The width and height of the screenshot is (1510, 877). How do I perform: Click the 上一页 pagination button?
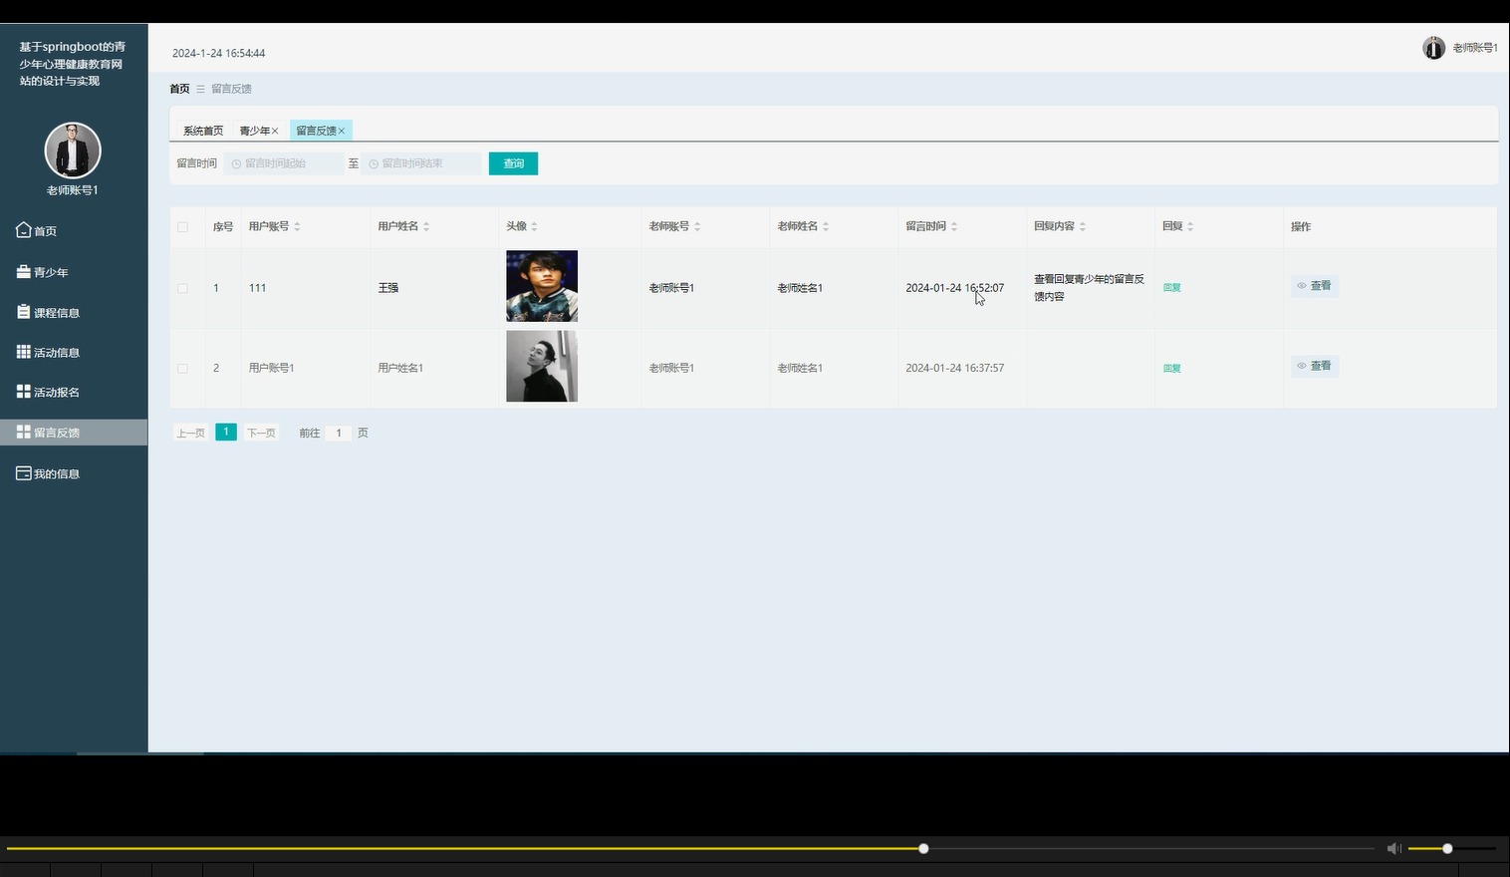tap(190, 433)
